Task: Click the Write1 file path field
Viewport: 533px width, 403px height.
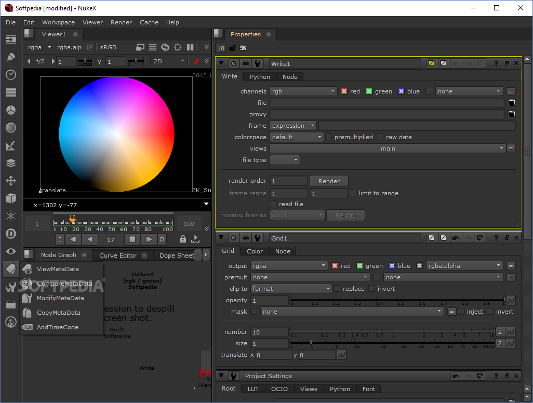Action: [387, 103]
